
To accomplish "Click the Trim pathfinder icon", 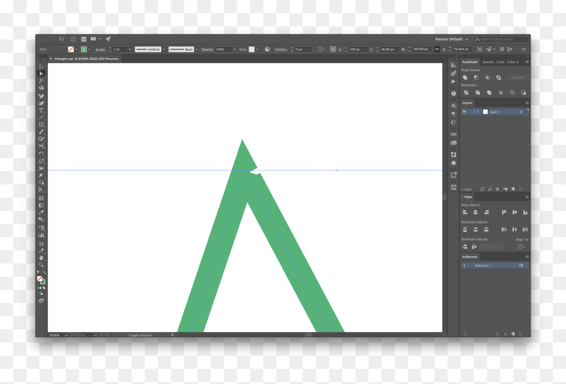I will (x=478, y=93).
